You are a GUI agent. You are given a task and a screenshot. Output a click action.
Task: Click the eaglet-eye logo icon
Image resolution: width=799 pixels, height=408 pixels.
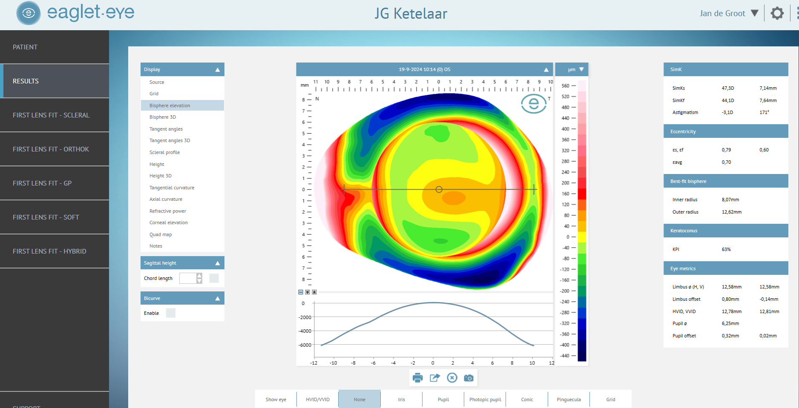tap(28, 13)
